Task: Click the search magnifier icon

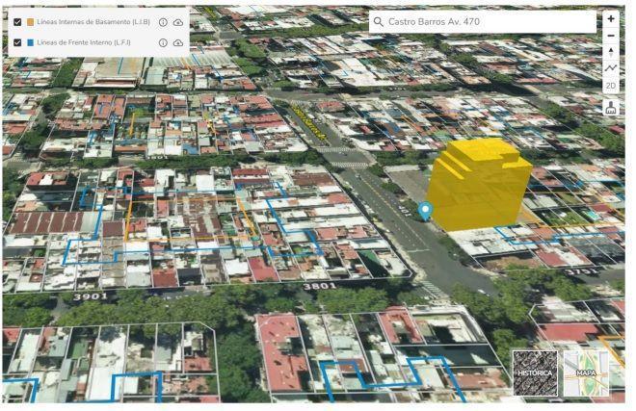Action: (x=378, y=22)
